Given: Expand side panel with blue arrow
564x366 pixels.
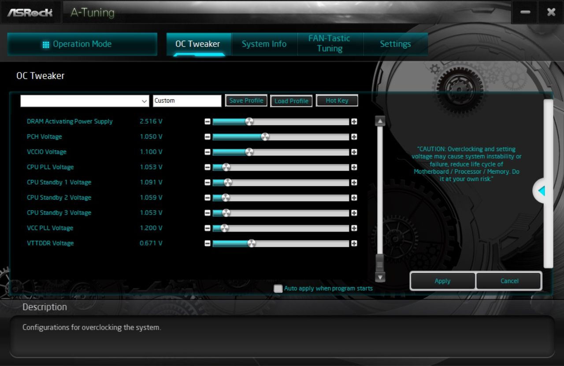Looking at the screenshot, I should coord(542,191).
